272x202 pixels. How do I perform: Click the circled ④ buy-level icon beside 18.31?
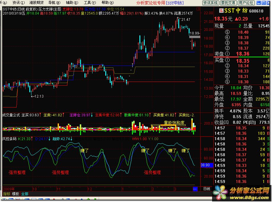pyautogui.click(x=227, y=76)
